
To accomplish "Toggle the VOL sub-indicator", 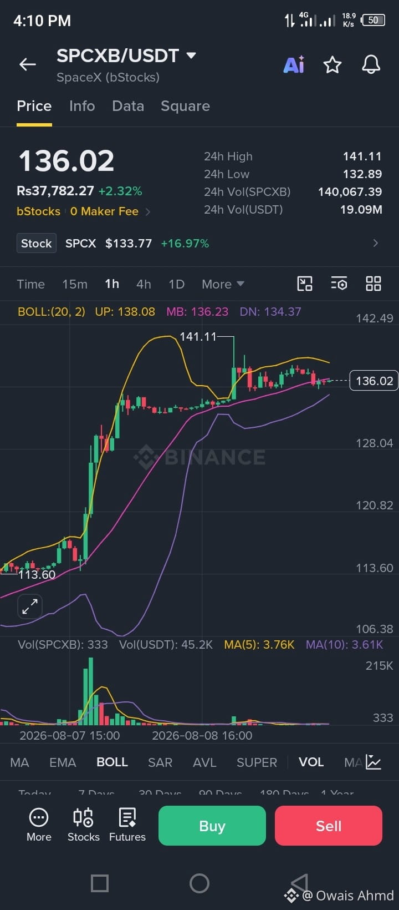I will coord(311,762).
